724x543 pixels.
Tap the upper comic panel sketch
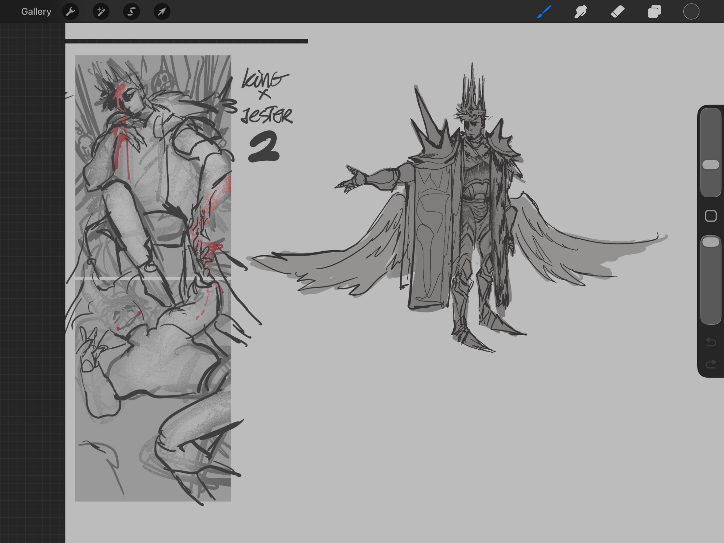[152, 167]
